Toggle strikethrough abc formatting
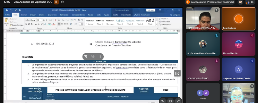Screen dimensions: 258x103 (x=36, y=24)
